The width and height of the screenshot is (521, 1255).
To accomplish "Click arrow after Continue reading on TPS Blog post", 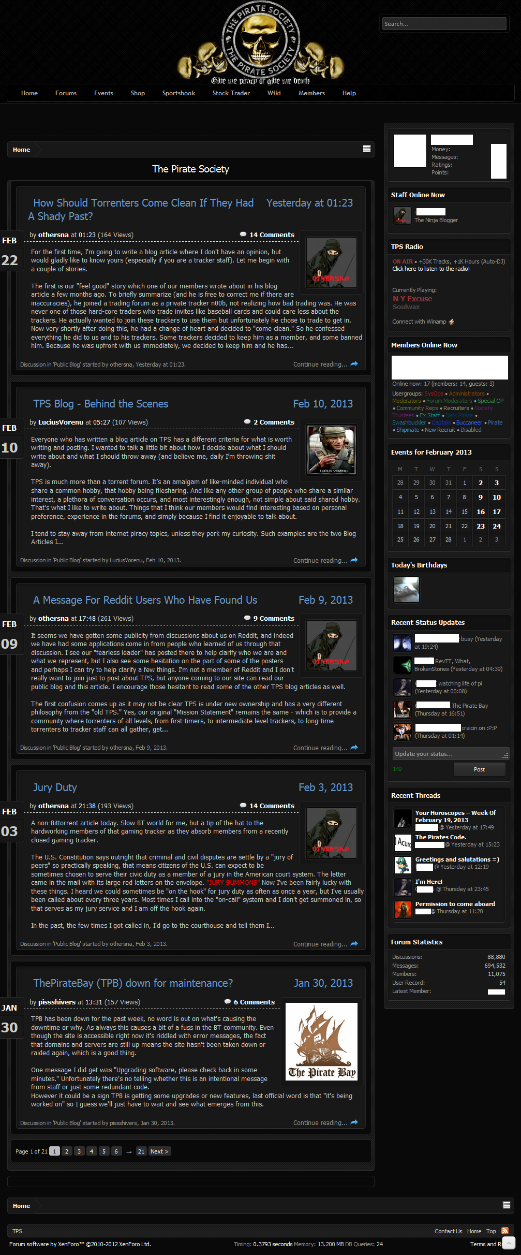I will pos(354,560).
